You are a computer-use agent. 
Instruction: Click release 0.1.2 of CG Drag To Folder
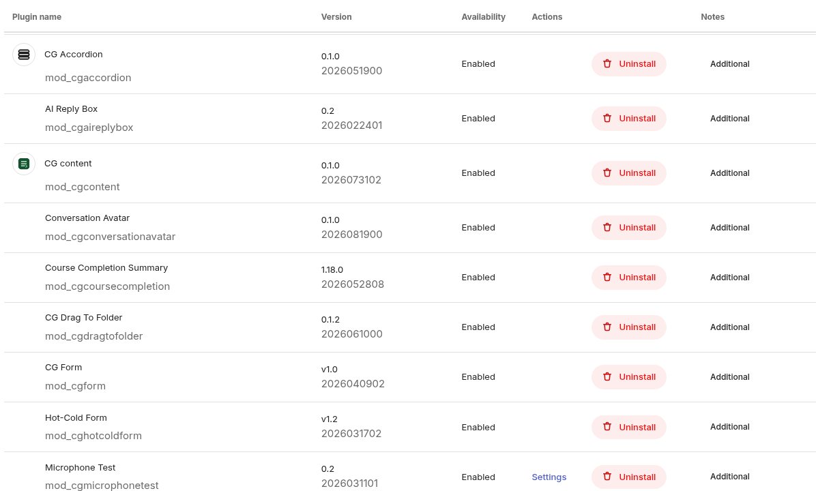(x=330, y=319)
